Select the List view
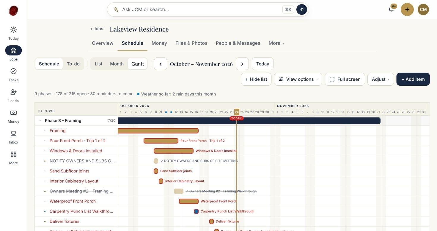This screenshot has width=437, height=231. click(x=98, y=64)
